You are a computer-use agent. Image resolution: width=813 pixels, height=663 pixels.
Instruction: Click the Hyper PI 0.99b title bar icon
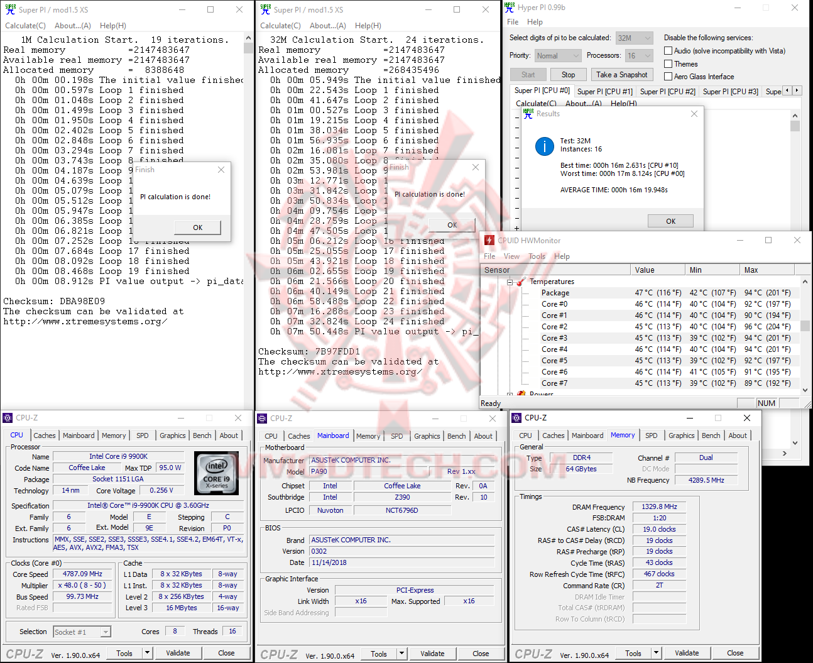pos(510,8)
